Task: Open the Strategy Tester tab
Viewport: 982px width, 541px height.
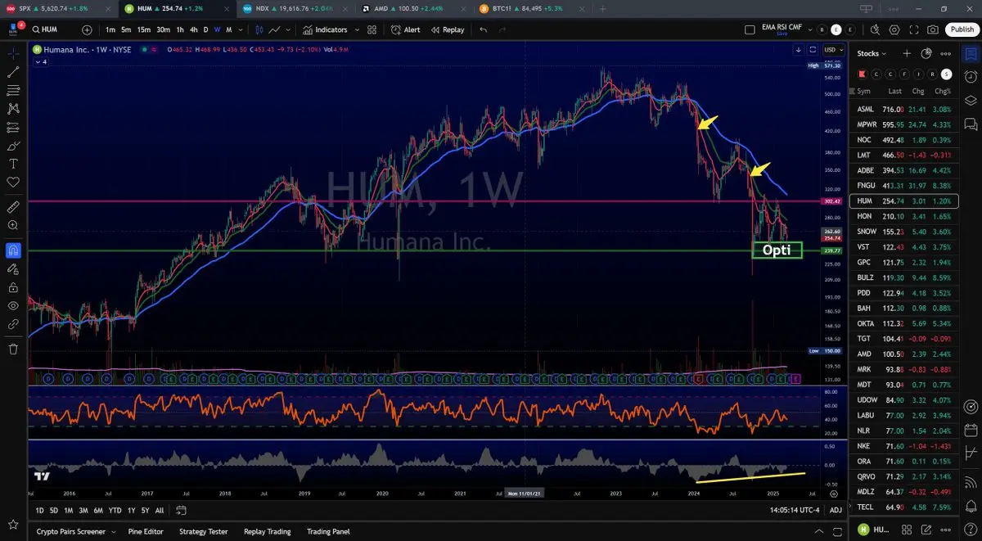Action: pyautogui.click(x=204, y=531)
